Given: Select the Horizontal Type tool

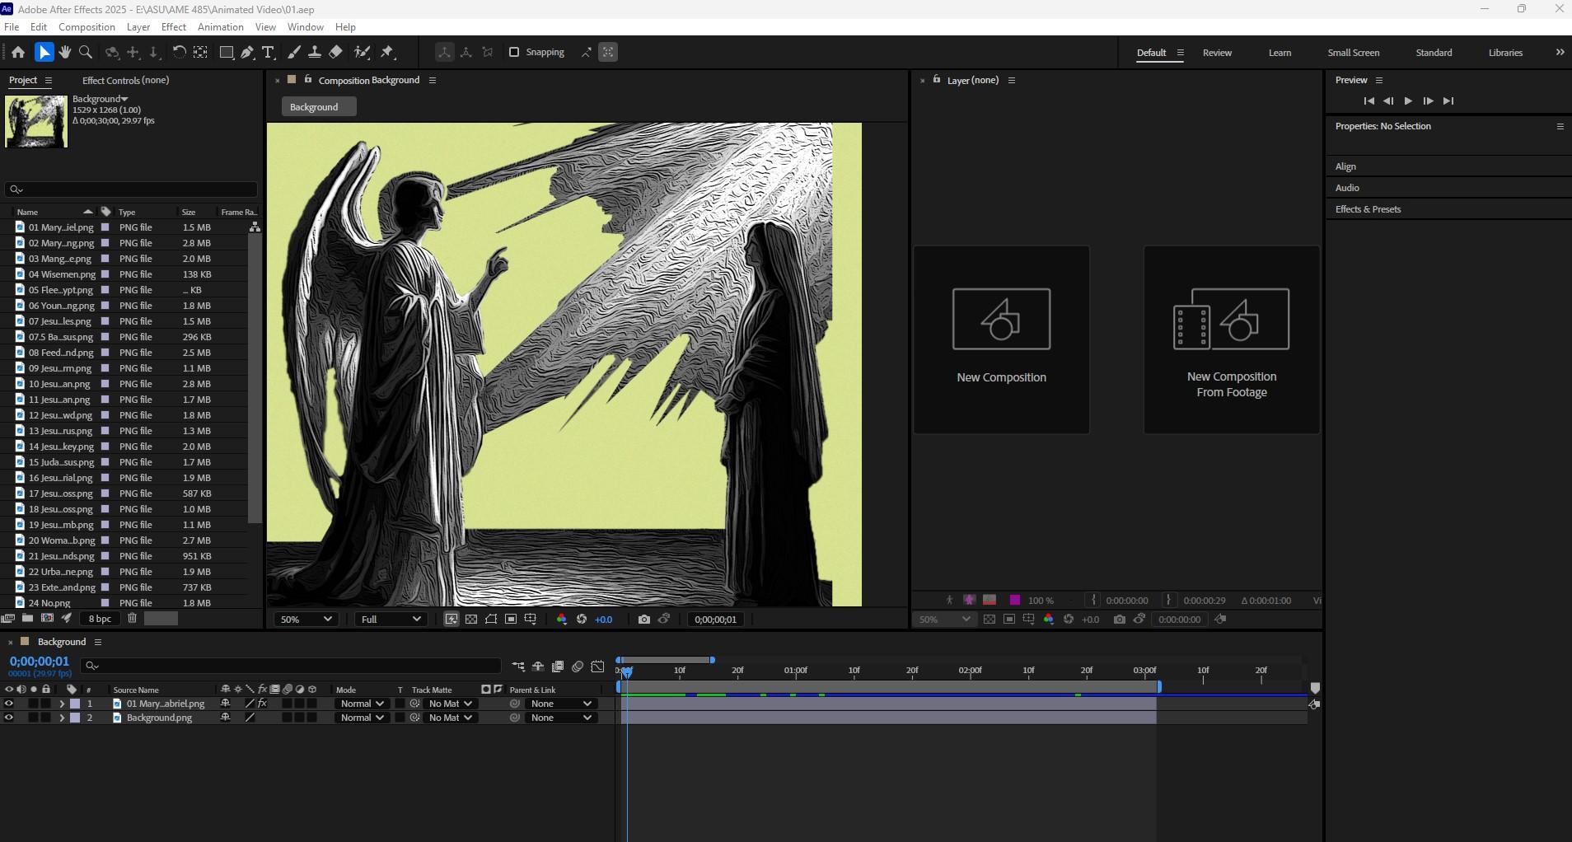Looking at the screenshot, I should (268, 52).
